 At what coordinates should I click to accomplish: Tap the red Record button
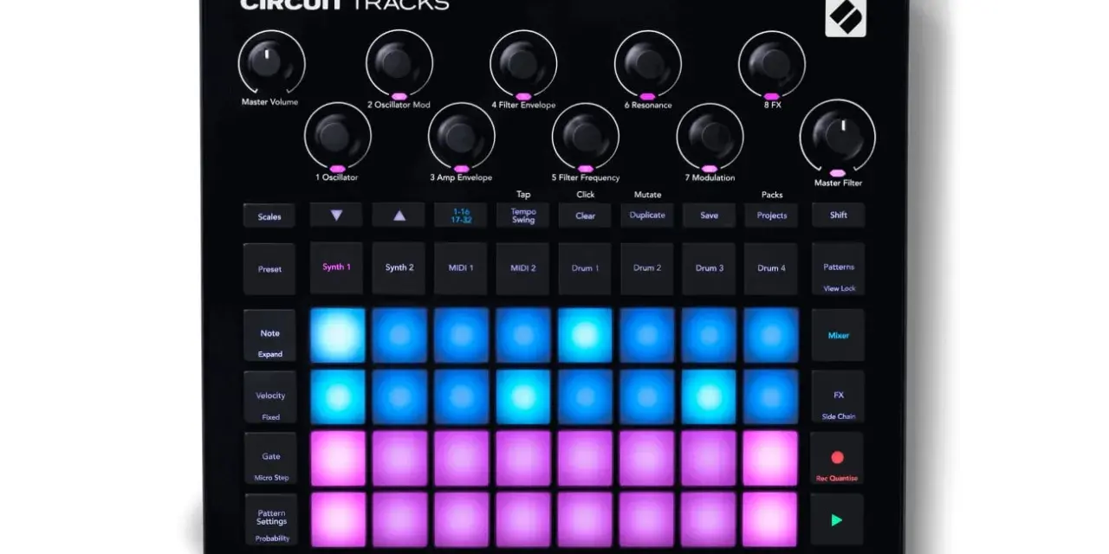pos(837,459)
